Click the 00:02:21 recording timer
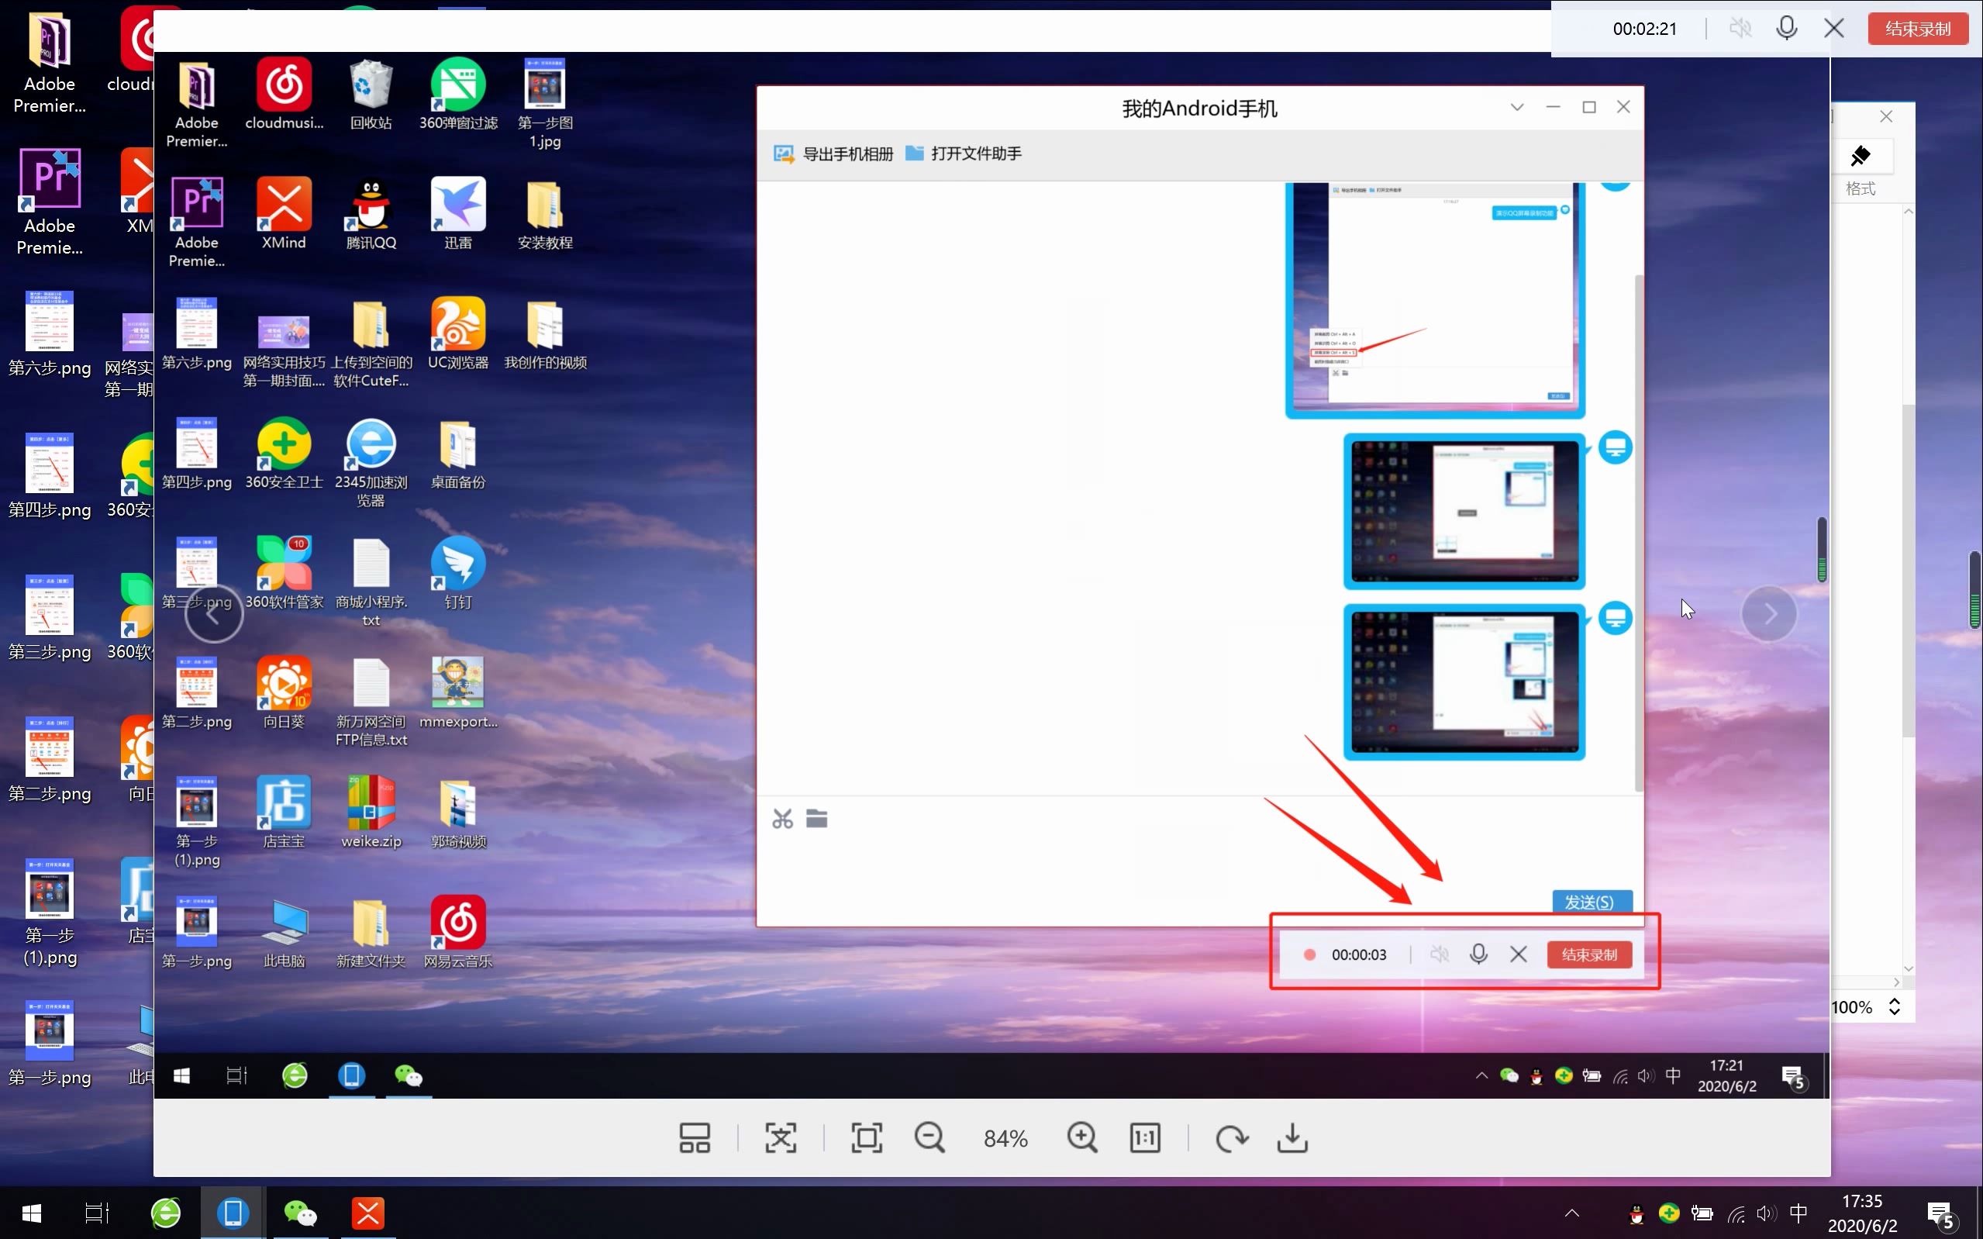The height and width of the screenshot is (1239, 1983). [1645, 29]
